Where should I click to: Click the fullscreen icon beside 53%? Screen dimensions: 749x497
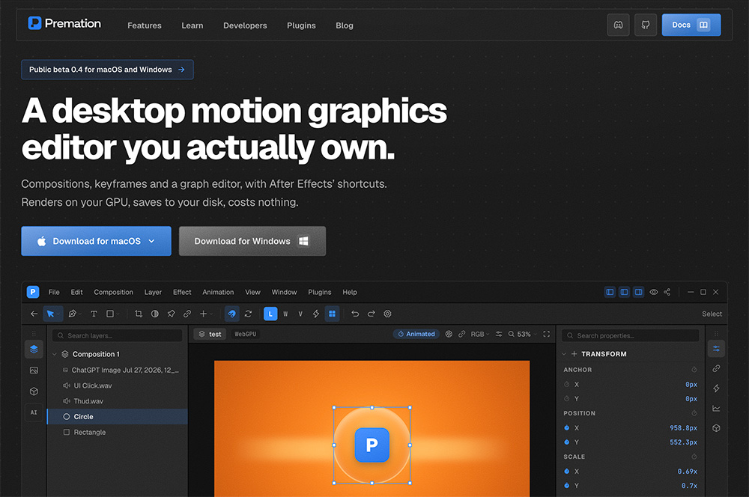[547, 334]
